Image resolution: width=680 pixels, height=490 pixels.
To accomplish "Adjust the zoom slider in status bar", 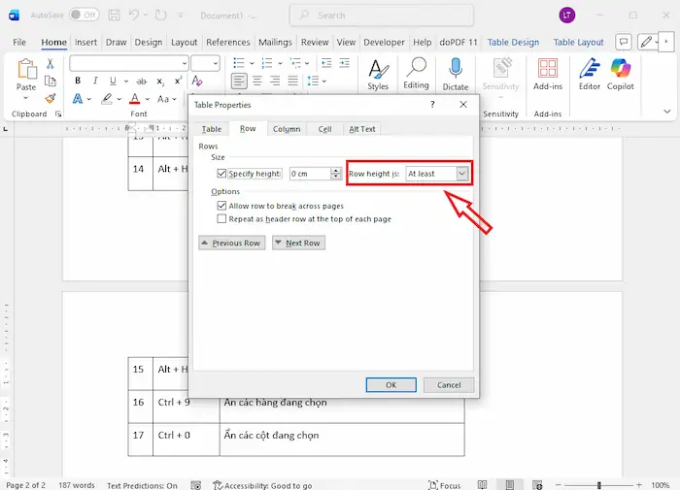I will [x=599, y=484].
